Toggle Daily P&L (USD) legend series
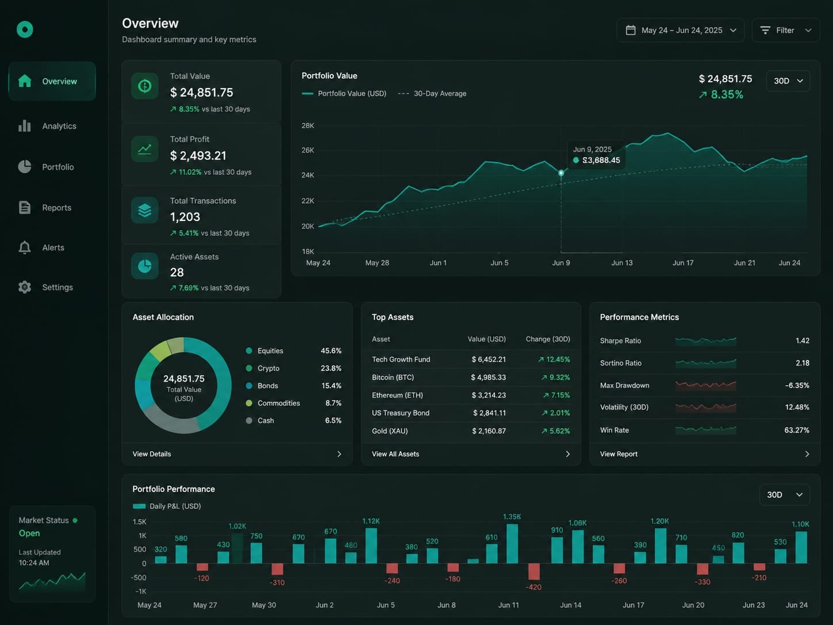 point(167,506)
